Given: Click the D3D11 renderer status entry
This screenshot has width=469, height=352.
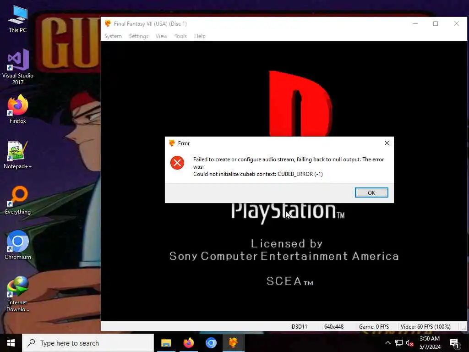Looking at the screenshot, I should [x=300, y=326].
